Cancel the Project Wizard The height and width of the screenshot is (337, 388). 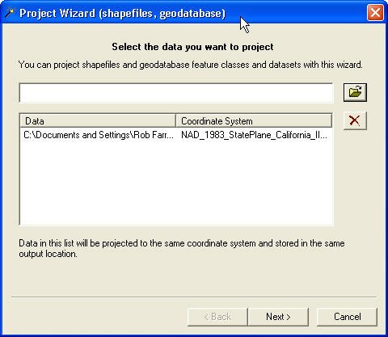(347, 317)
